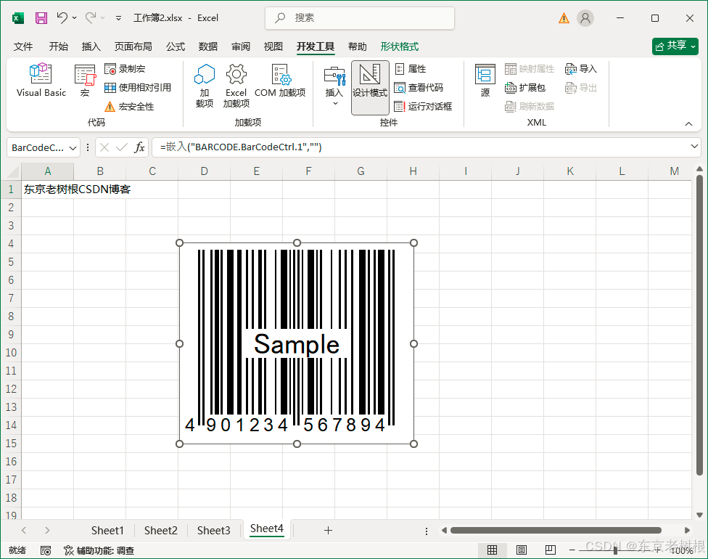Image resolution: width=708 pixels, height=559 pixels.
Task: Open the user account profile icon
Action: (x=585, y=18)
